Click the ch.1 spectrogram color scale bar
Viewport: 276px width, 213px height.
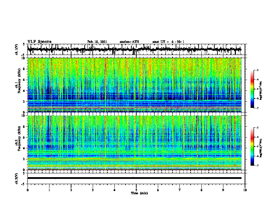(x=252, y=89)
